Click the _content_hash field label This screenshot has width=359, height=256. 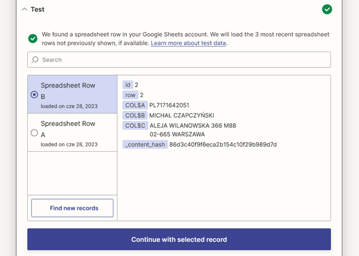145,145
